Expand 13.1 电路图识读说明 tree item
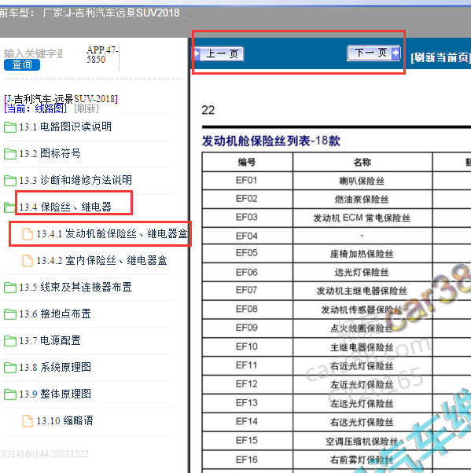This screenshot has height=473, width=471. (x=65, y=126)
